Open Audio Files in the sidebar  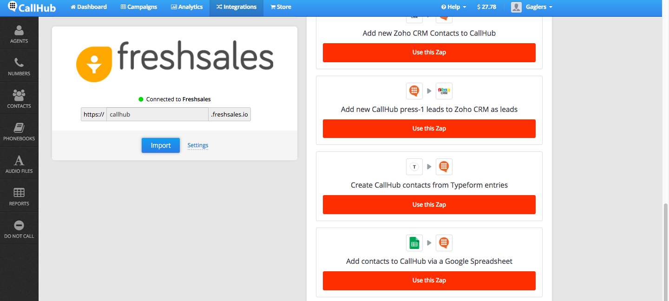(x=19, y=164)
